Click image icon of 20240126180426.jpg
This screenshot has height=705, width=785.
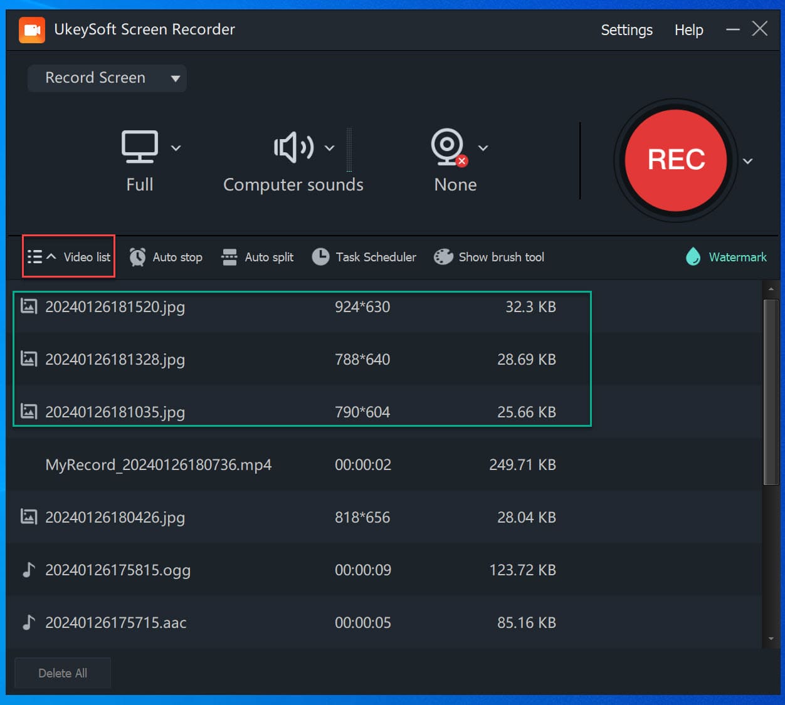[x=29, y=516]
